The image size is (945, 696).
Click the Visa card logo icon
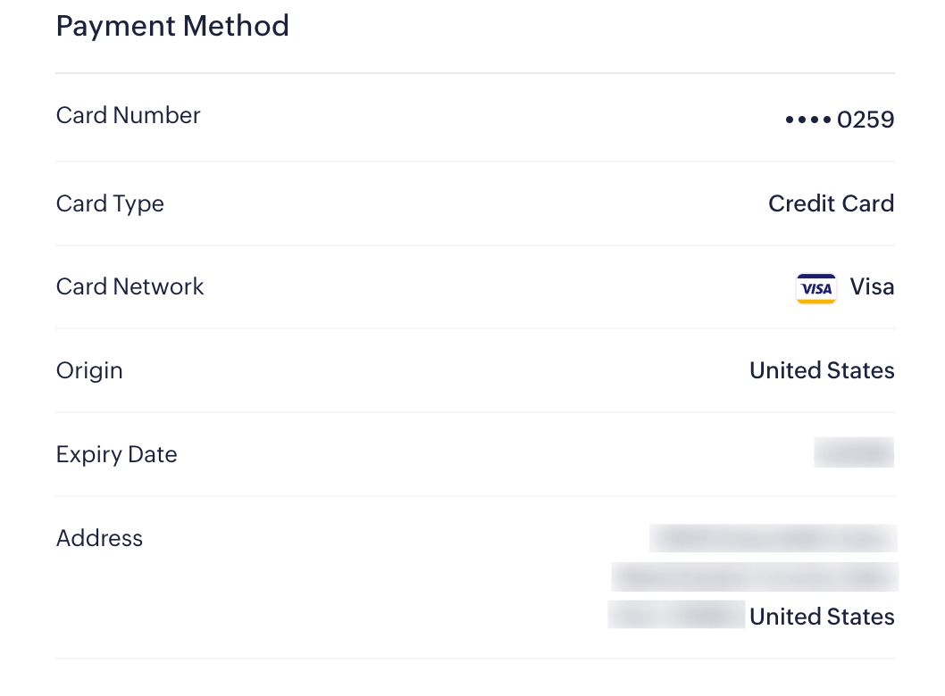pyautogui.click(x=815, y=288)
